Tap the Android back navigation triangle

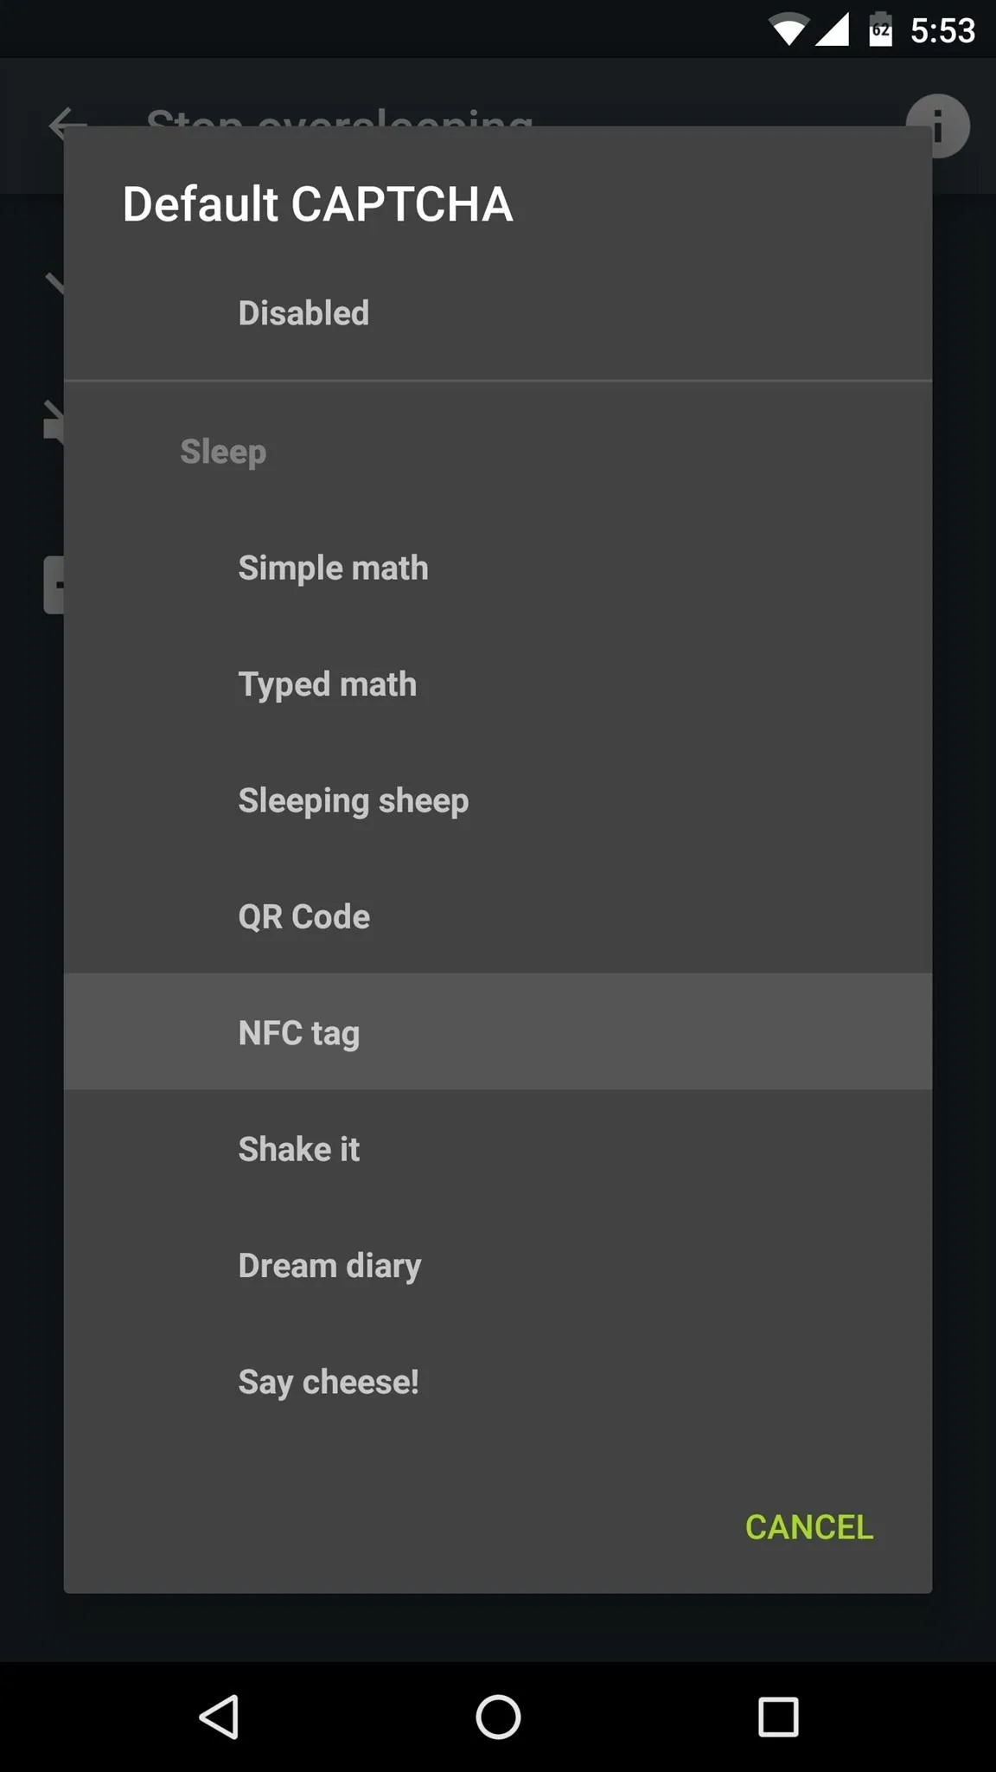click(220, 1717)
